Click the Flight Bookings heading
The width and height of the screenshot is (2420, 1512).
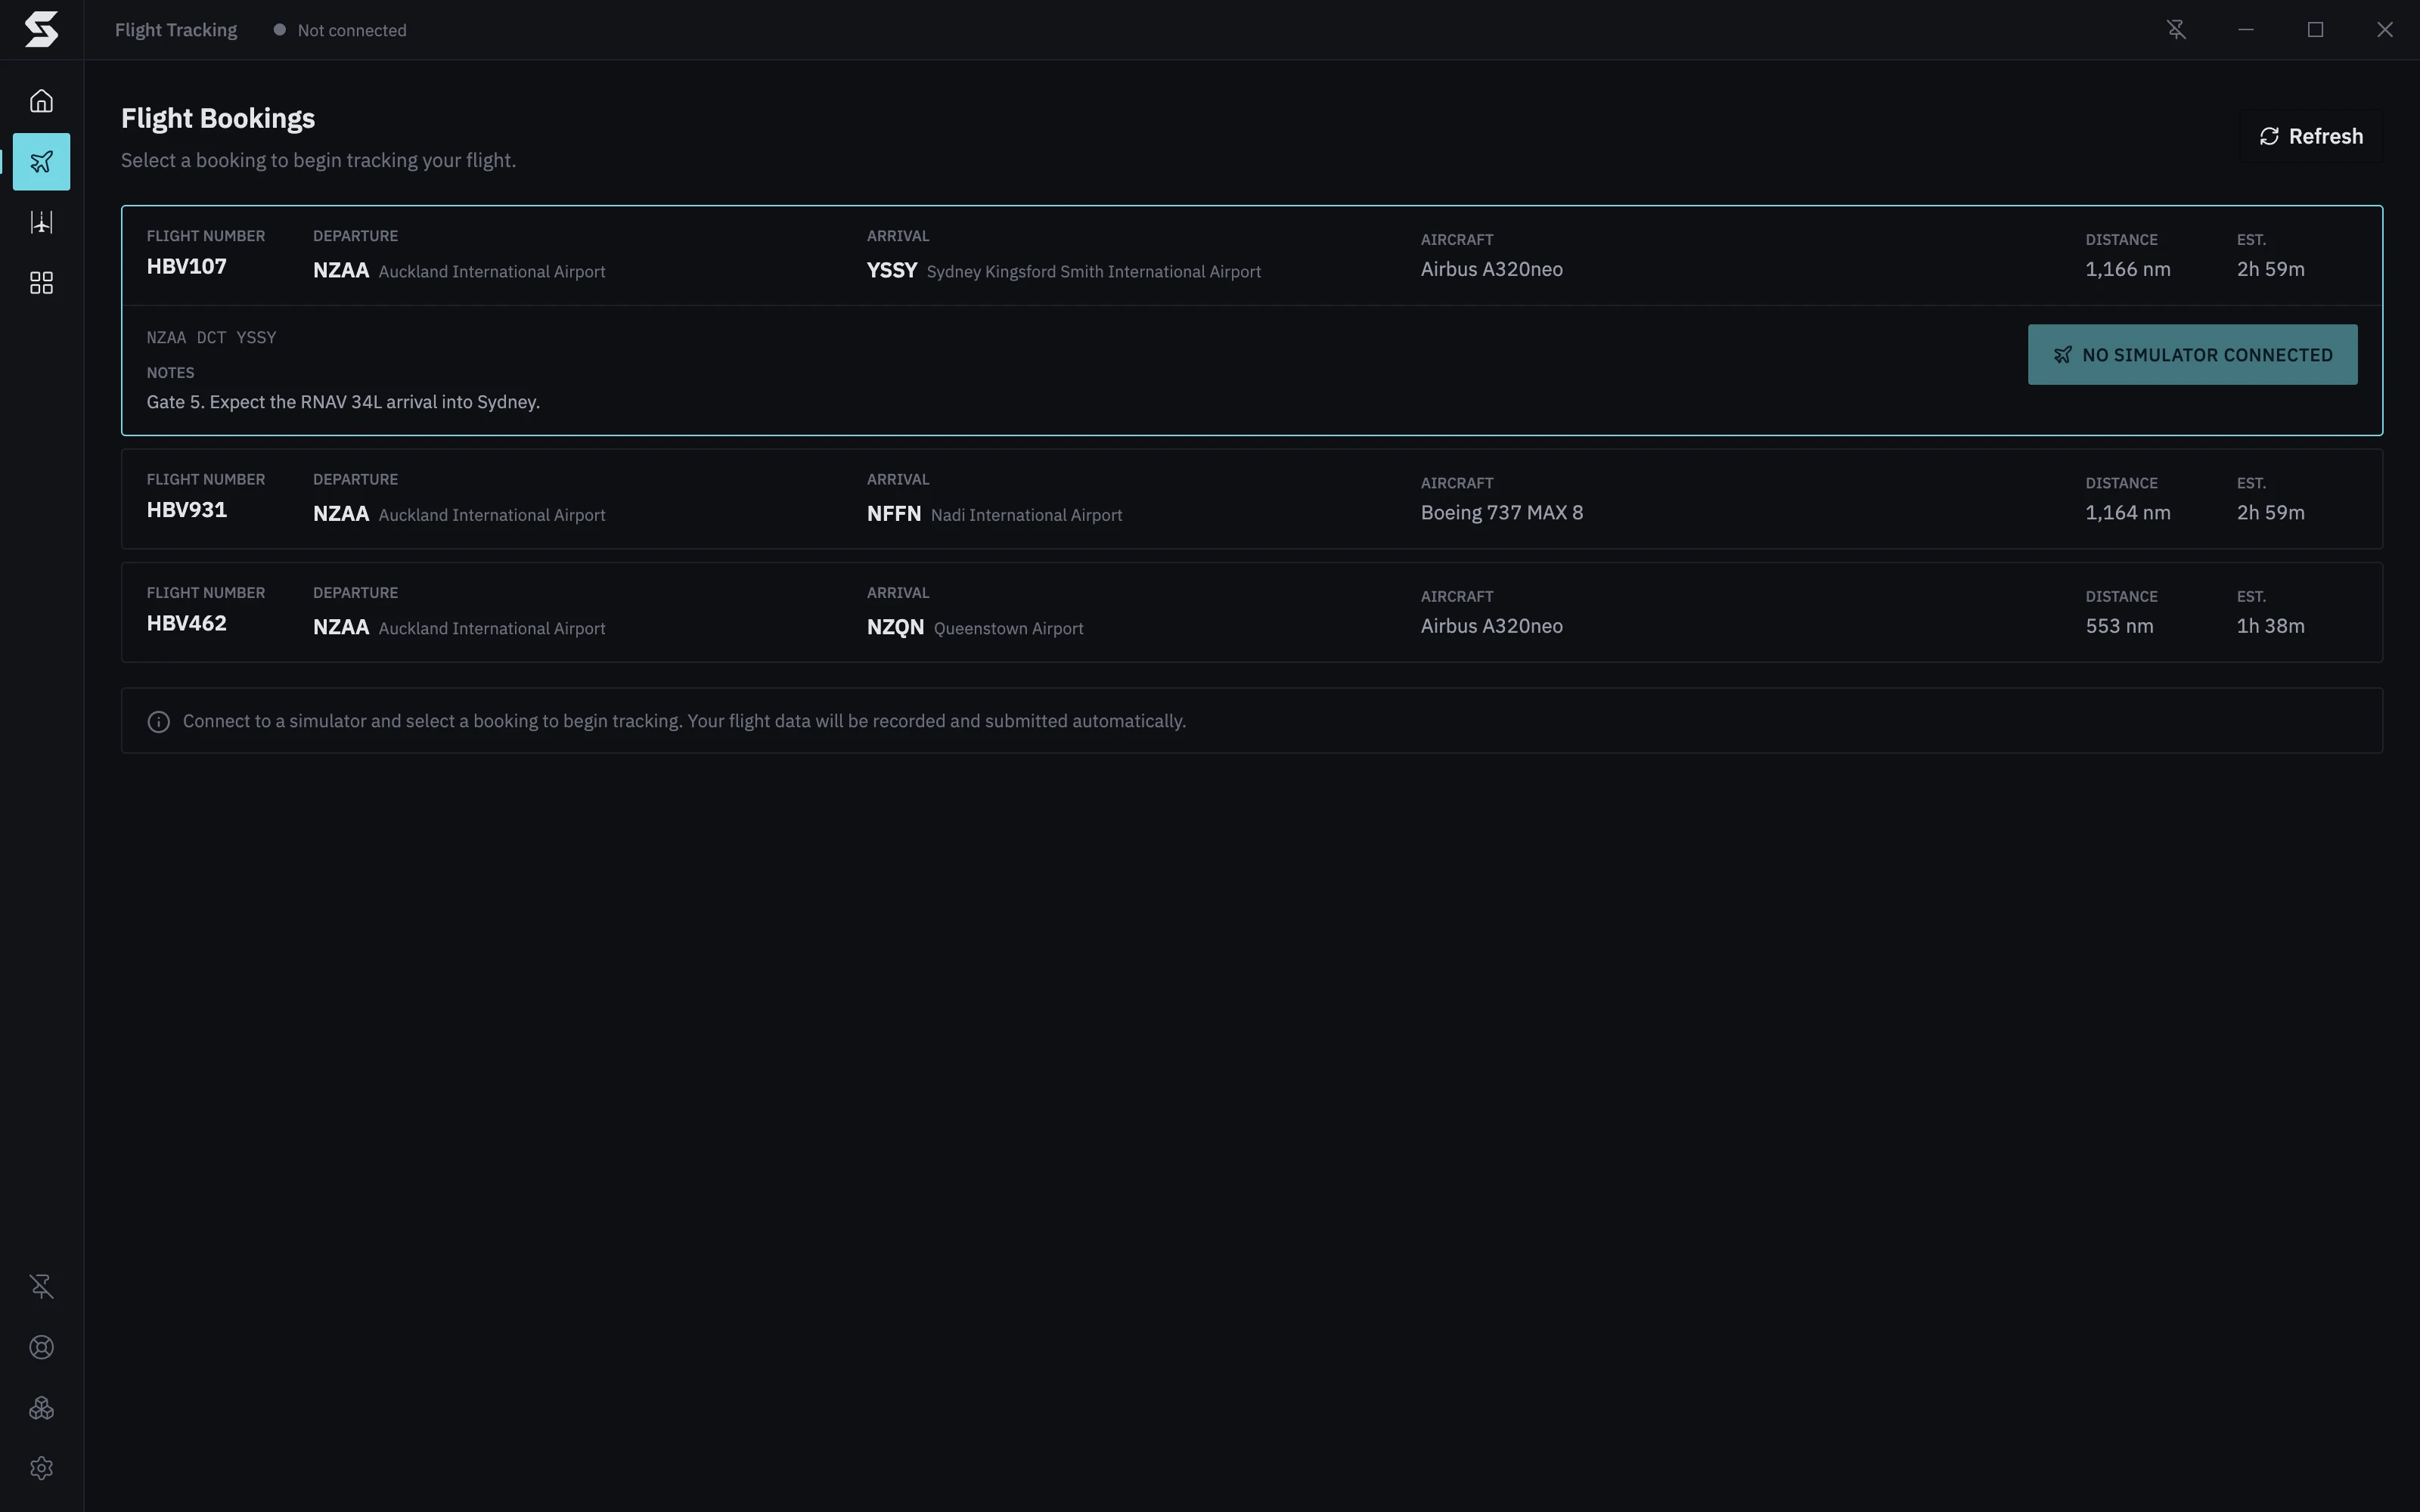coord(218,119)
